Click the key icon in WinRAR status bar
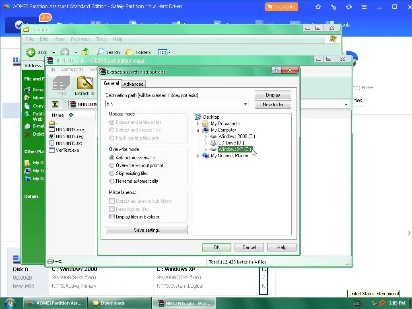Viewport: 412px width, 309px height. point(58,262)
